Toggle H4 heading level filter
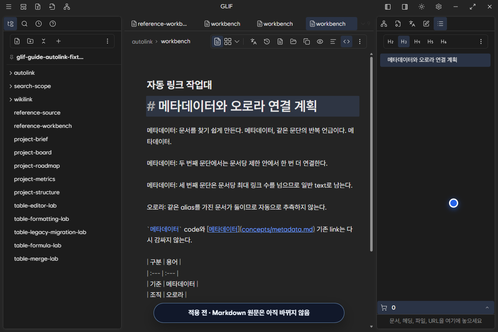This screenshot has width=498, height=332. 417,41
